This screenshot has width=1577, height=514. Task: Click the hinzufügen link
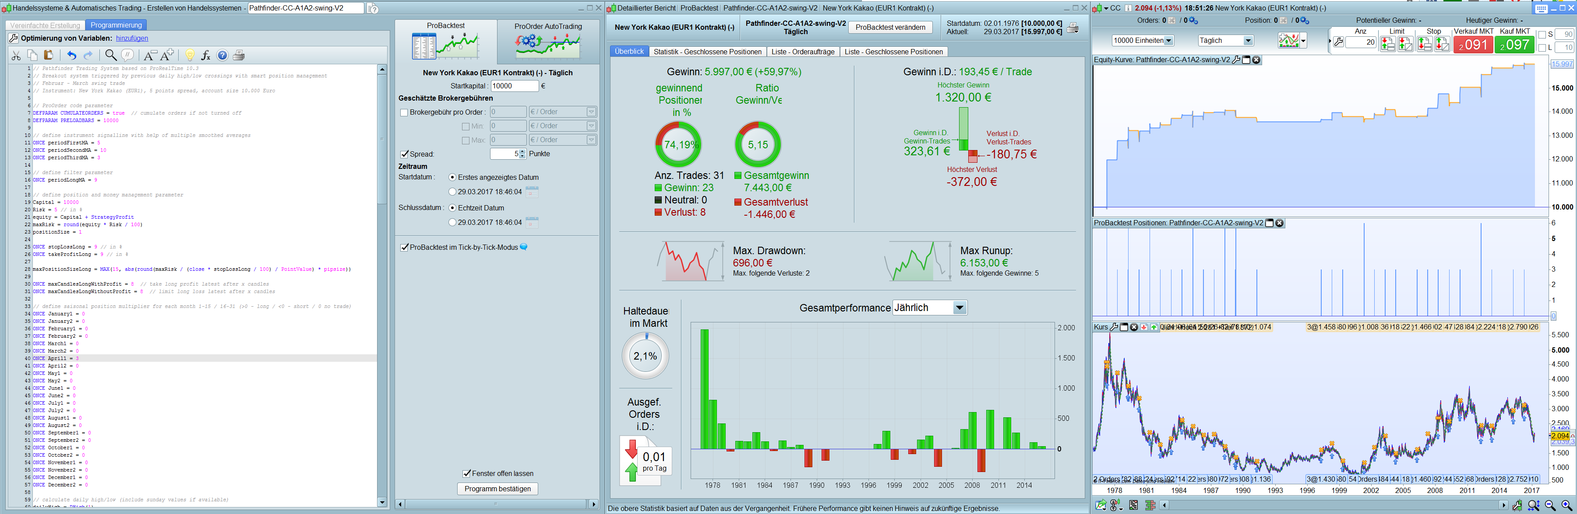coord(132,38)
